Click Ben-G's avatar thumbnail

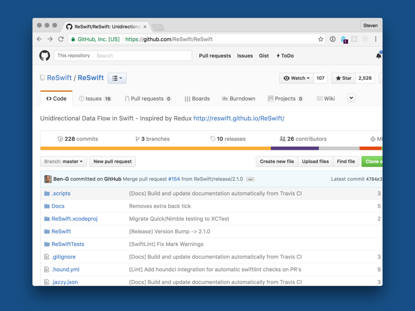[x=48, y=179]
